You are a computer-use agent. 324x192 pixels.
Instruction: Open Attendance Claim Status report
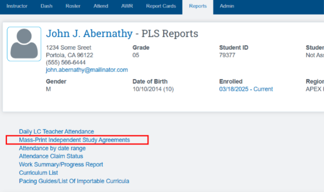(x=51, y=156)
